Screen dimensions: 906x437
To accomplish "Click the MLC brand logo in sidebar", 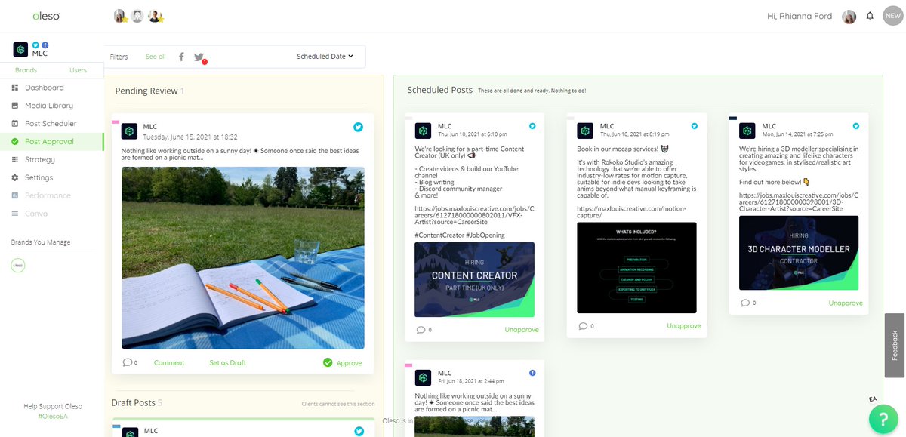I will [x=20, y=50].
